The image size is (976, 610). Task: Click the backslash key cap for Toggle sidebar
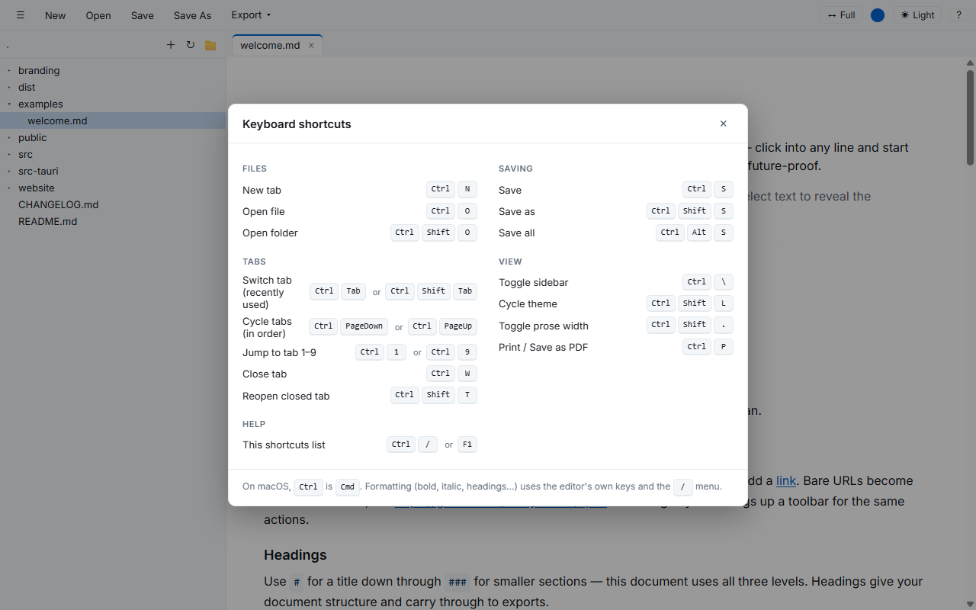pyautogui.click(x=724, y=282)
